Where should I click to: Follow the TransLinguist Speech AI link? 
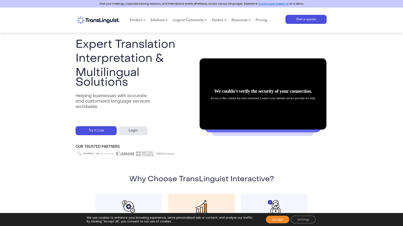coord(273,4)
